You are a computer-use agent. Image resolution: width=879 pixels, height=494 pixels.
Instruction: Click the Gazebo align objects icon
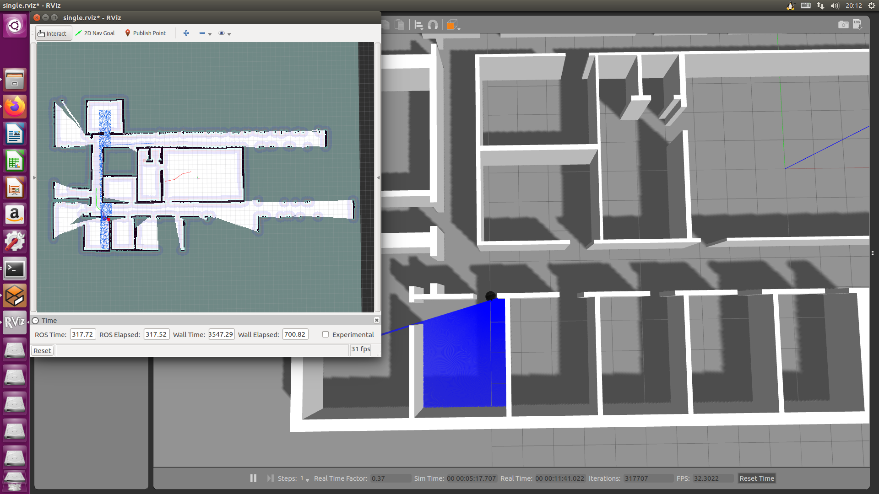[418, 25]
